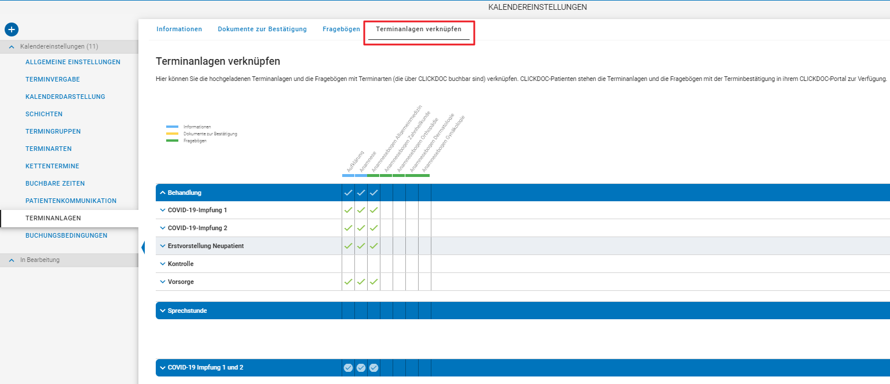
Task: Click the blue plus add button
Action: pos(12,29)
